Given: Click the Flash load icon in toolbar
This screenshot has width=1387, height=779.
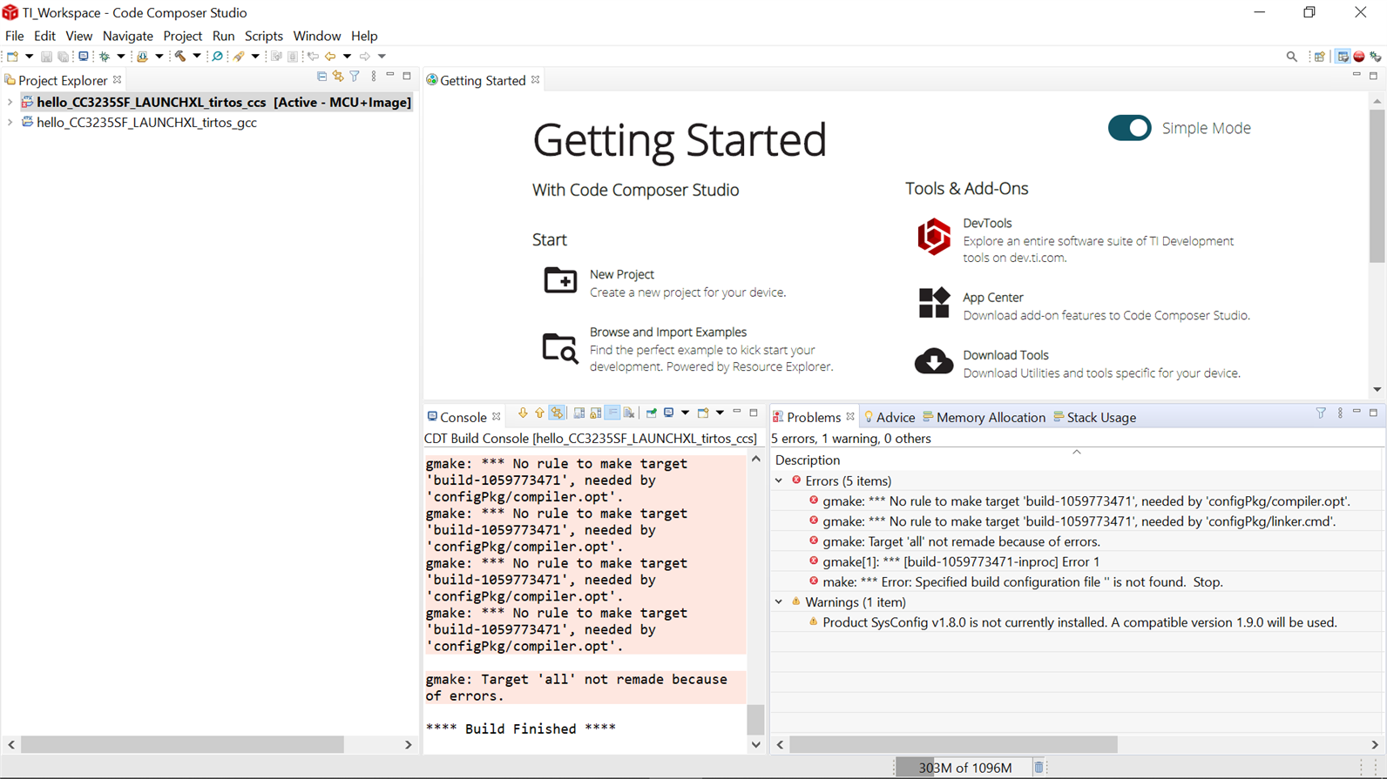Looking at the screenshot, I should click(x=142, y=57).
